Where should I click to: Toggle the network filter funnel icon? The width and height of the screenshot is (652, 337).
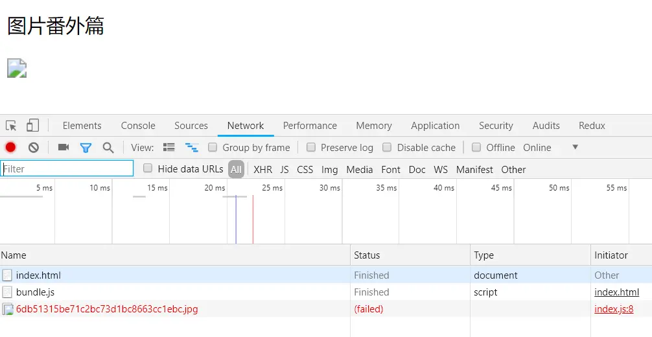(x=86, y=147)
